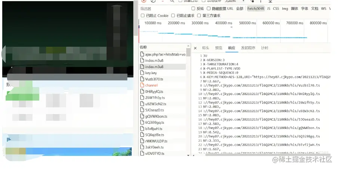338x169 pixels.
Task: Click the X-MEDIA-SEQUENCE:0 response line
Action: click(x=221, y=73)
